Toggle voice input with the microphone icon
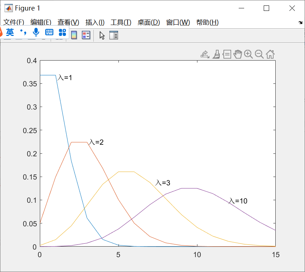 [x=35, y=32]
